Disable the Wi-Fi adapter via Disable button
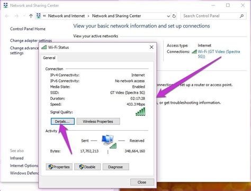 [x=87, y=167]
